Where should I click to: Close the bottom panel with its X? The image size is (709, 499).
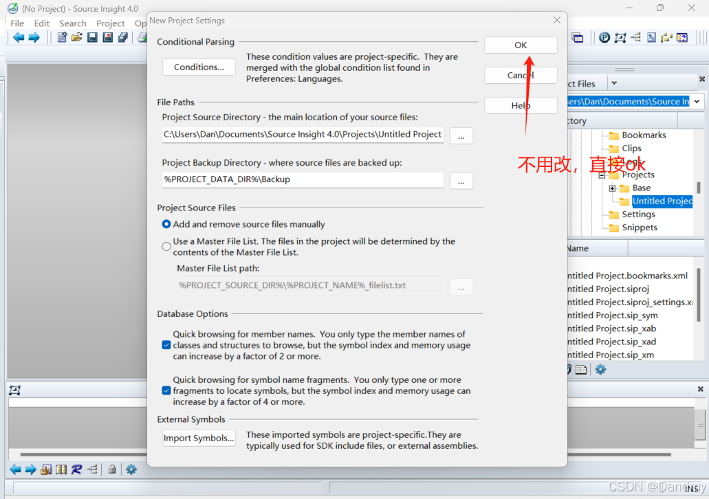[x=701, y=389]
